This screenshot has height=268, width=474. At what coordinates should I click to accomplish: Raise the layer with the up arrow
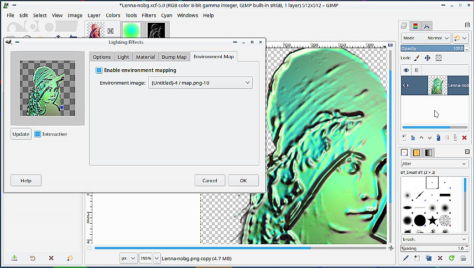421,138
